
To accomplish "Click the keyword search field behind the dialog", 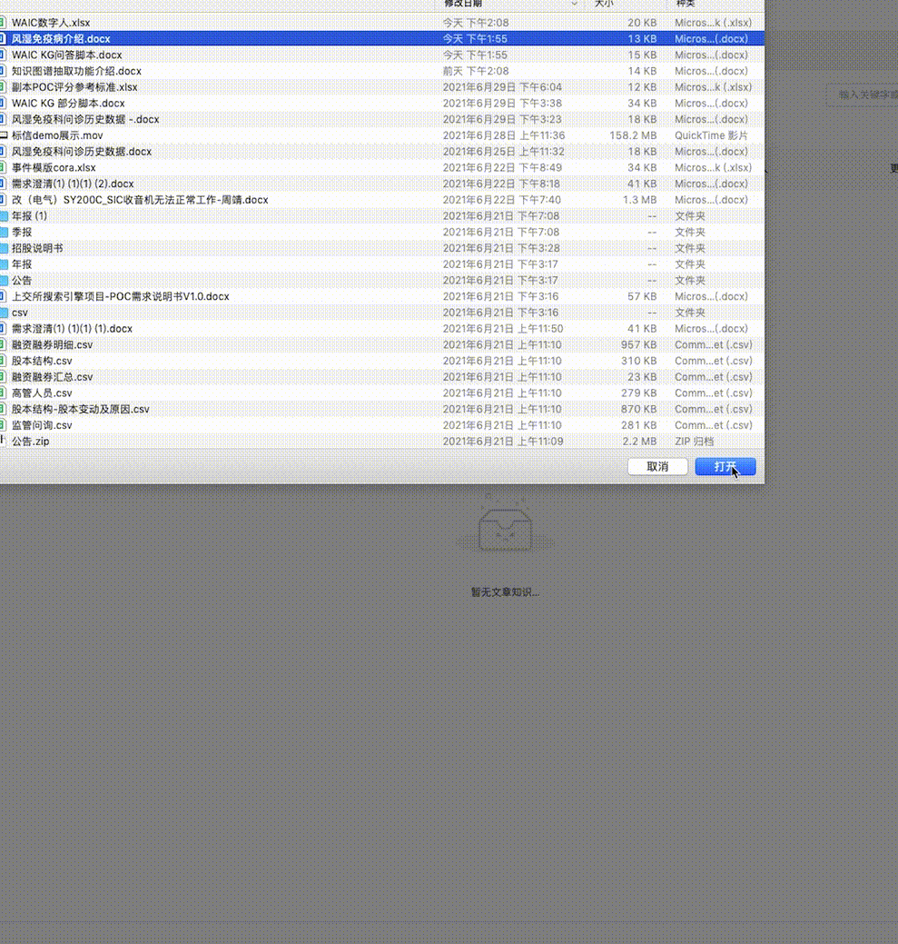I will 863,94.
